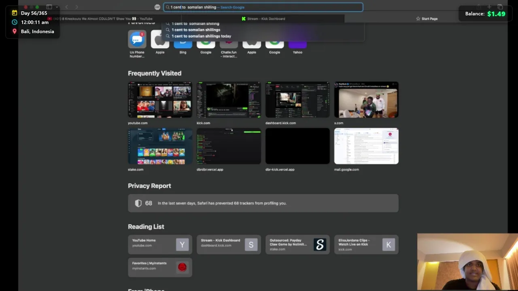Open Google favorite beside Bing
518x291 pixels.
coord(206,44)
